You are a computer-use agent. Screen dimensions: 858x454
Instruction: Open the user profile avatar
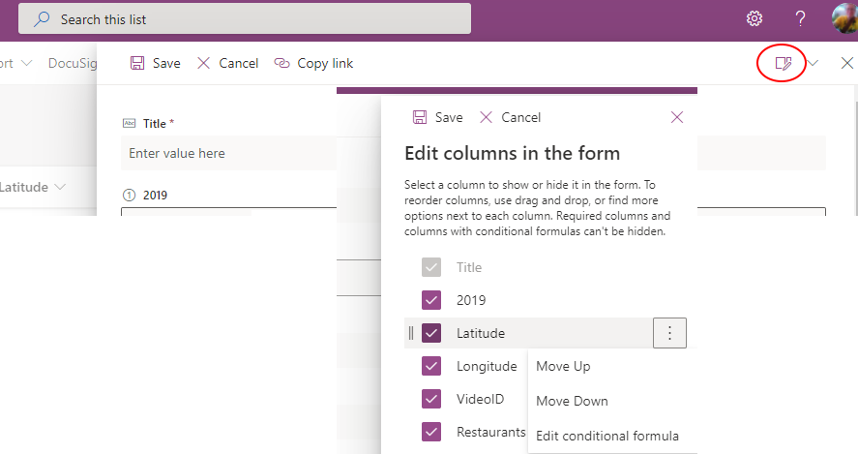click(x=844, y=18)
